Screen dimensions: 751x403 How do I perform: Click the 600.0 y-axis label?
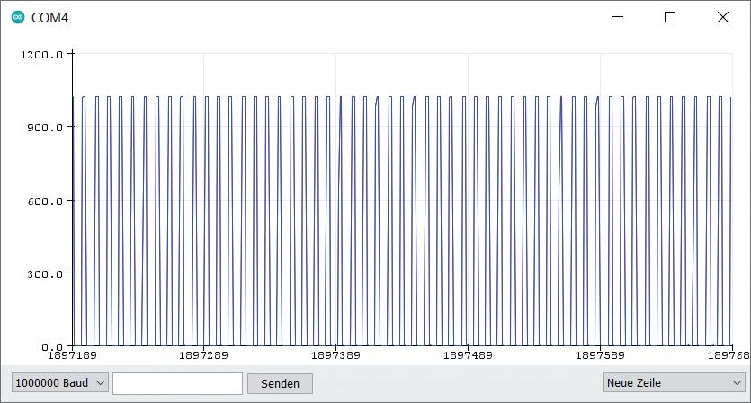(45, 201)
